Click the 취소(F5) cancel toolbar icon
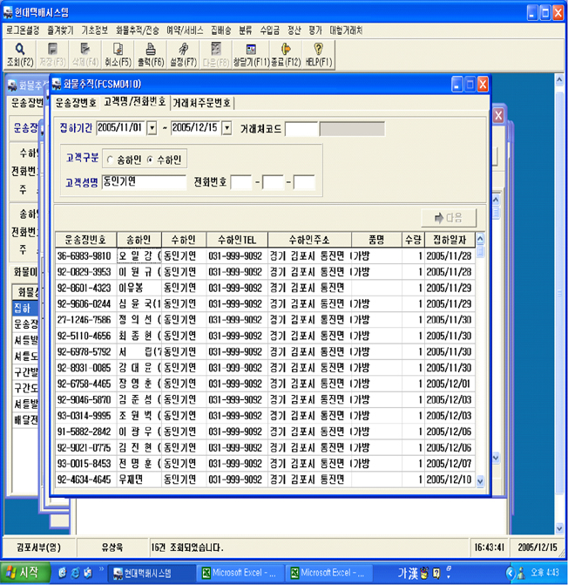The height and width of the screenshot is (585, 568). [x=118, y=53]
